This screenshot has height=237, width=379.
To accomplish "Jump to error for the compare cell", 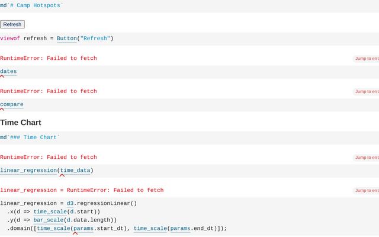I will pyautogui.click(x=366, y=92).
